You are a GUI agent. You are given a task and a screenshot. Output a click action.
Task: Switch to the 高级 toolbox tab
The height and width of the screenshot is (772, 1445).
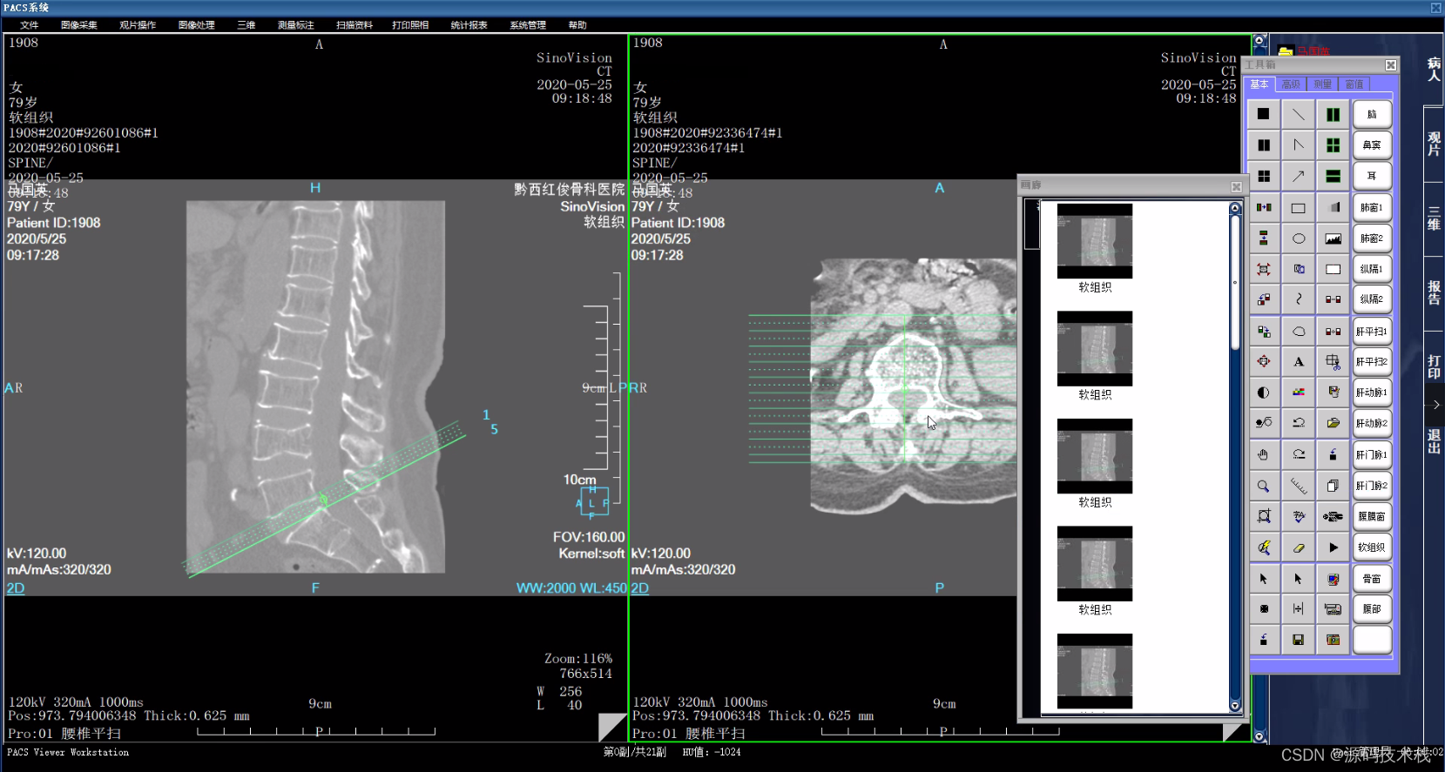pos(1291,84)
